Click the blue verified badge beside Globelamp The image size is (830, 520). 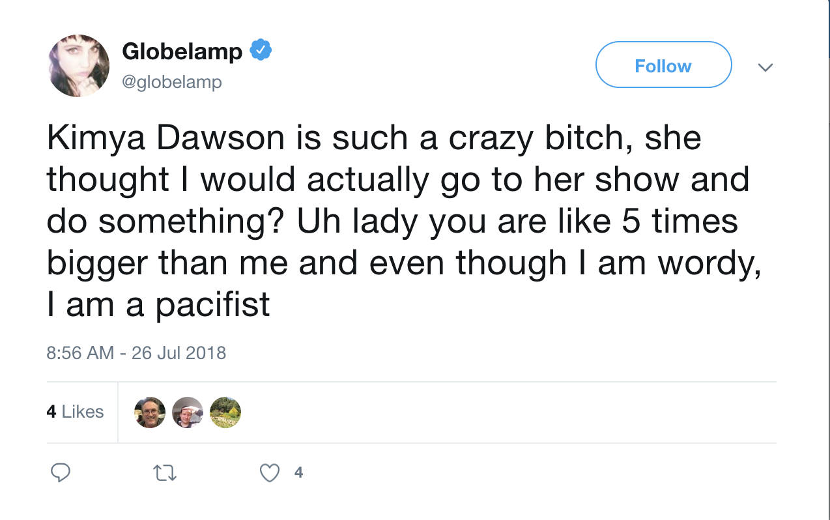click(x=261, y=50)
